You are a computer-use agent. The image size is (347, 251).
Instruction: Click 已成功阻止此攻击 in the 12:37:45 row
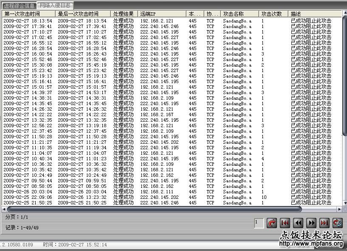311,131
